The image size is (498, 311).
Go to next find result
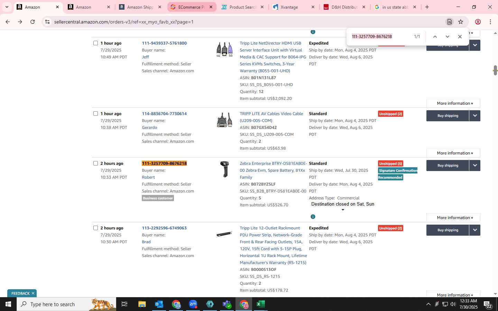tap(447, 37)
